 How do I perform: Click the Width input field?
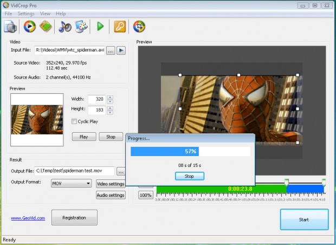click(x=97, y=99)
